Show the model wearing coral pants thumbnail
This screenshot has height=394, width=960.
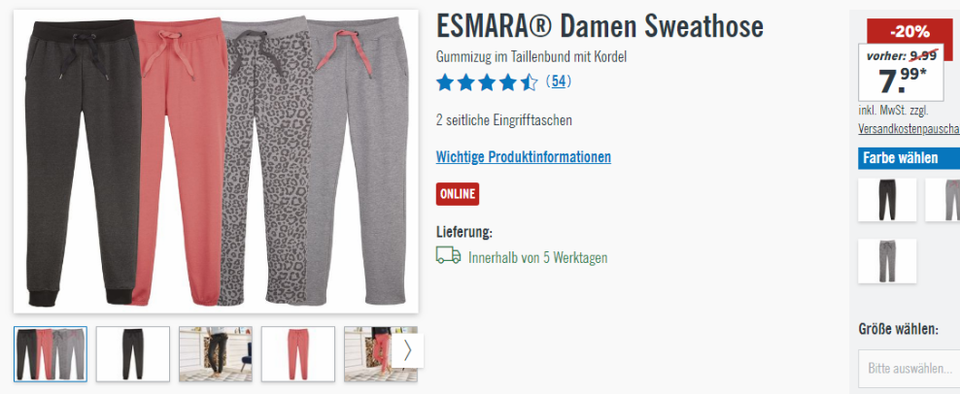pos(368,354)
